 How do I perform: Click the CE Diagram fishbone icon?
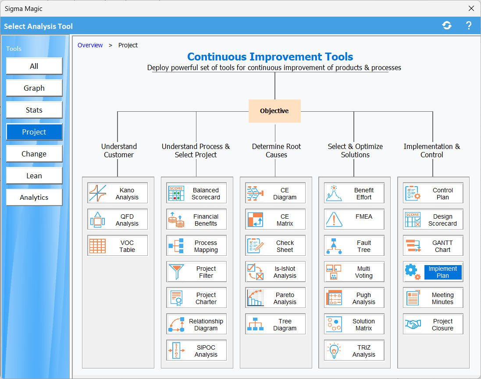pyautogui.click(x=255, y=193)
